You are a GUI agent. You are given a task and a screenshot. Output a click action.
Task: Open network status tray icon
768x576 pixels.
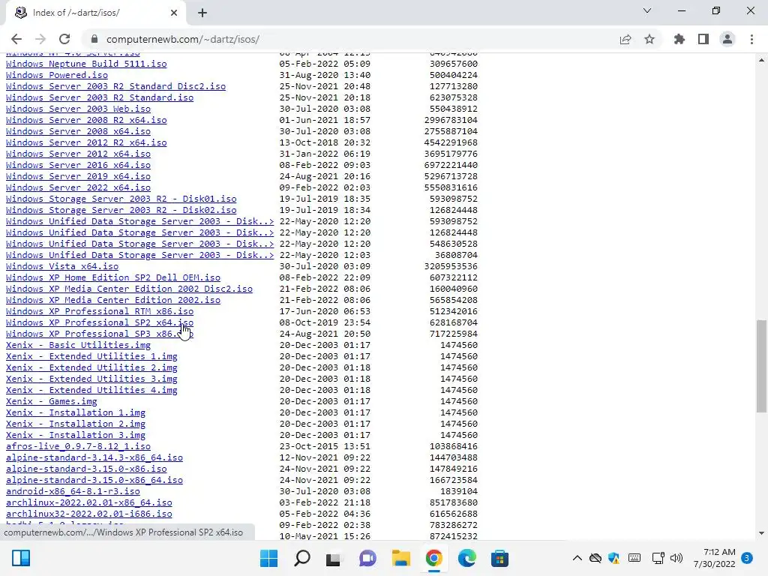[x=658, y=558]
